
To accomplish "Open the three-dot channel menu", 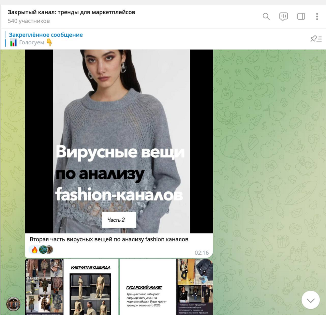I will pyautogui.click(x=317, y=17).
